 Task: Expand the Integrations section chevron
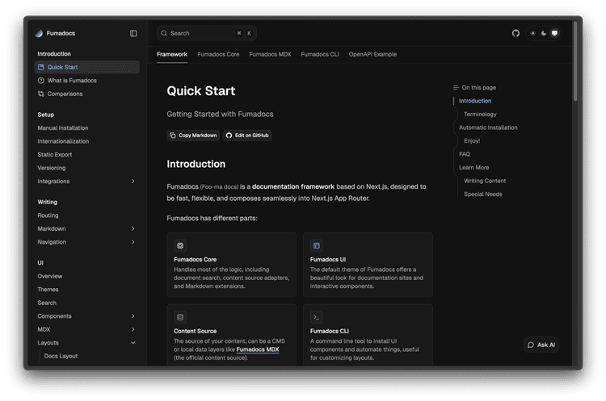click(133, 182)
